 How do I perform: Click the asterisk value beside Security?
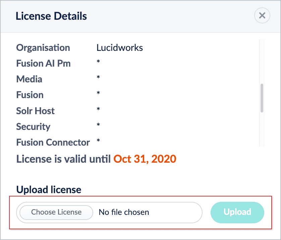tap(98, 125)
